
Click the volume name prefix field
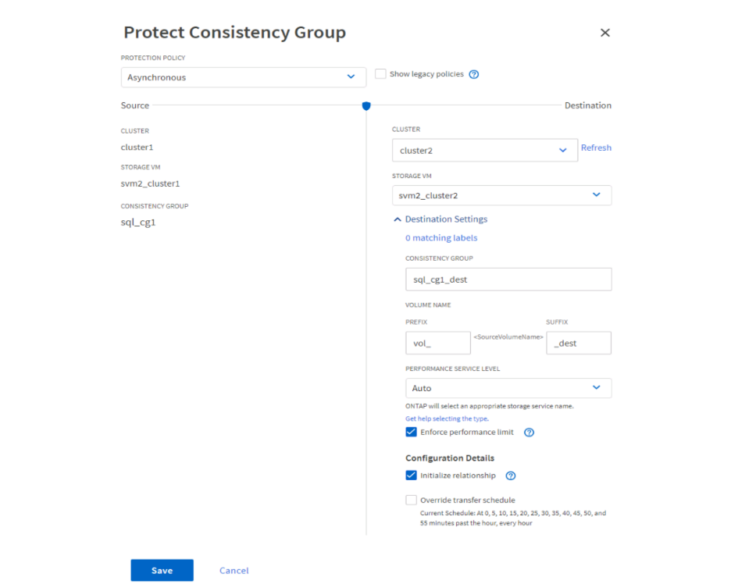[437, 343]
